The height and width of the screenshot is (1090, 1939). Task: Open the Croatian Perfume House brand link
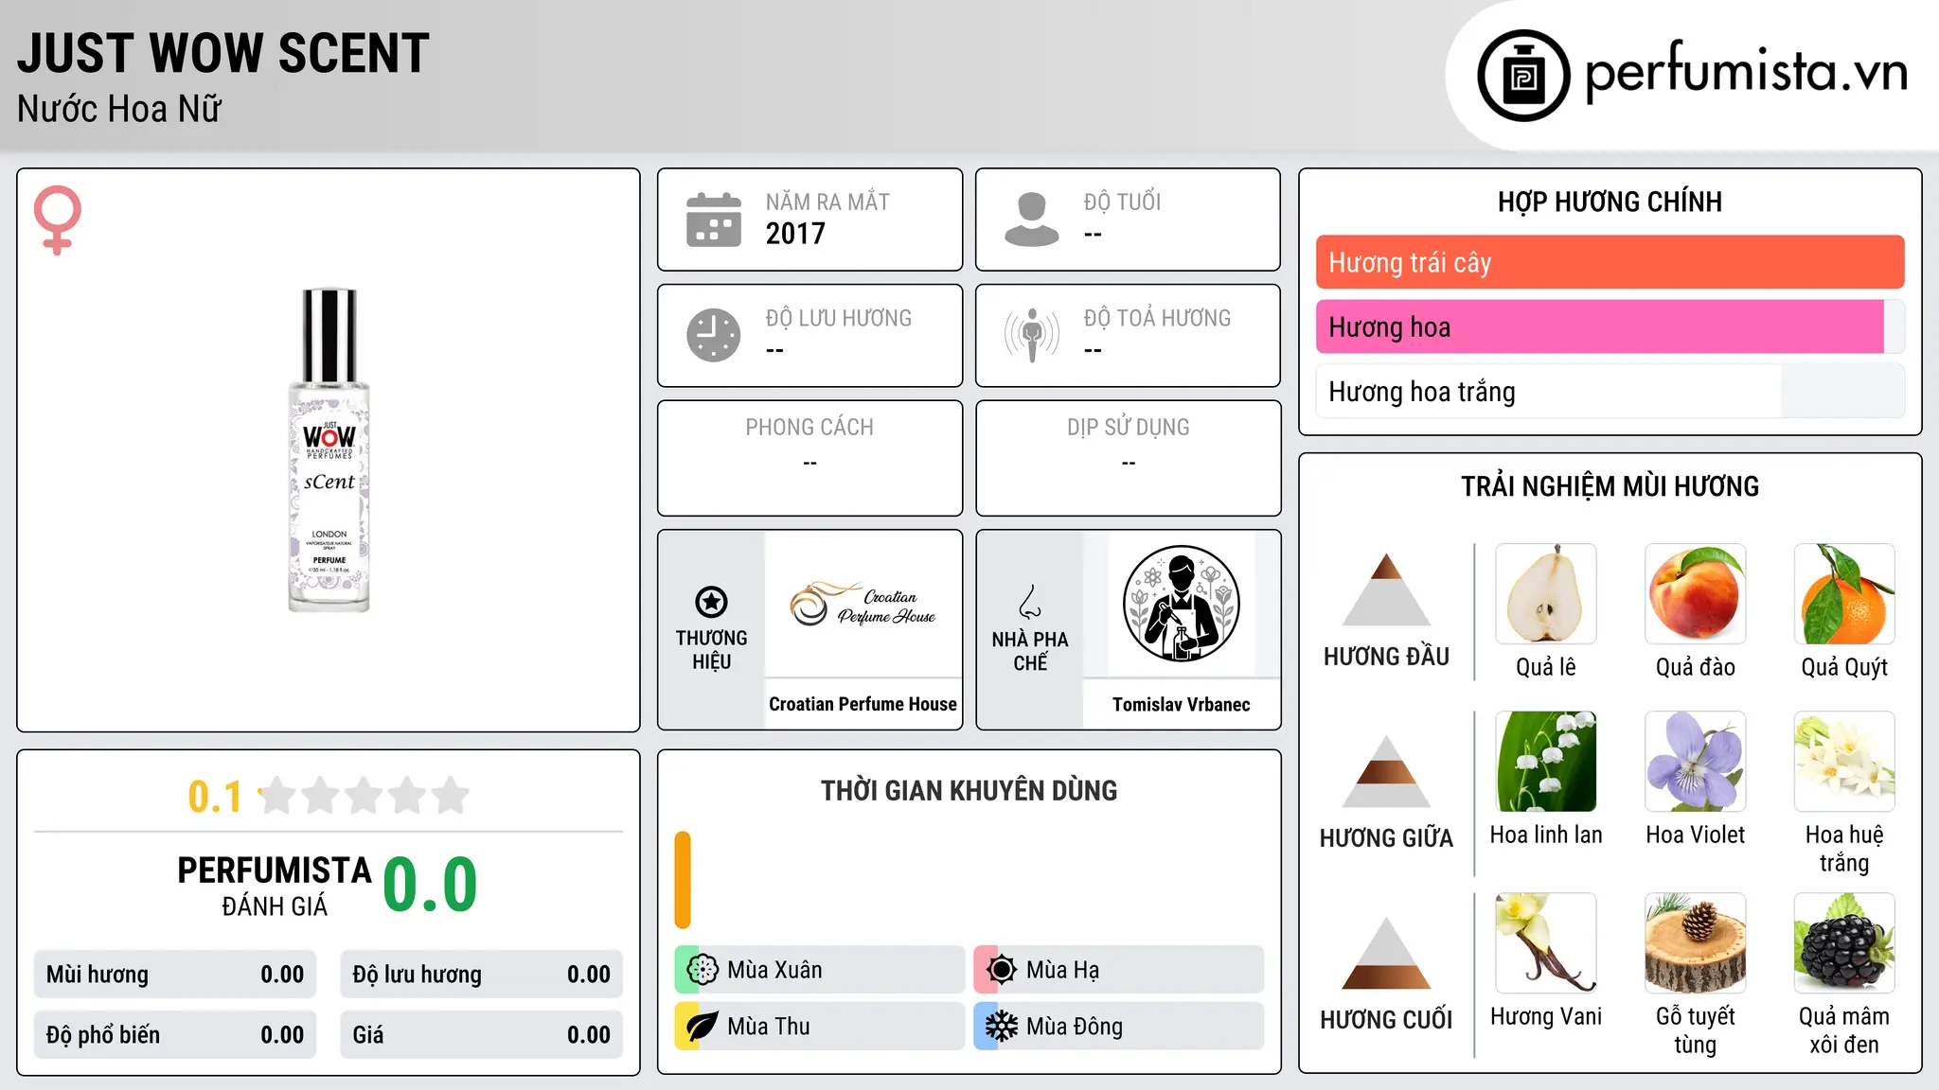[863, 704]
